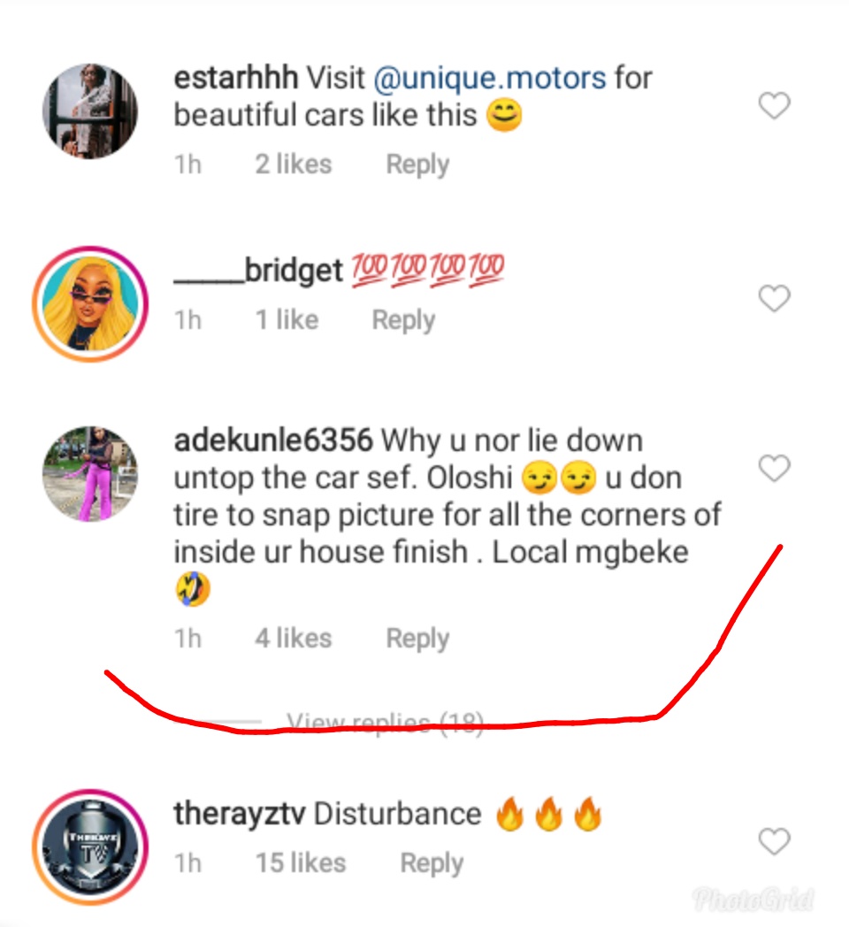849x927 pixels.
Task: Tap heart next to _____bridget comment
Action: [775, 300]
